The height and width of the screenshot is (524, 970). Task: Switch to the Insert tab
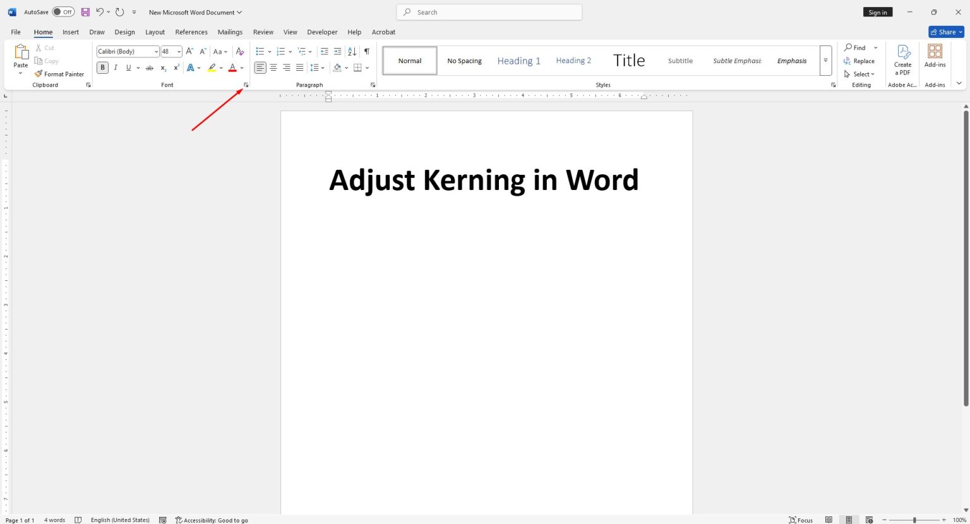[71, 32]
